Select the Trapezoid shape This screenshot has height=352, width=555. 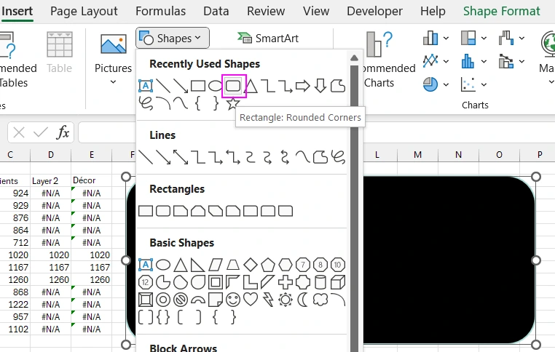[233, 264]
